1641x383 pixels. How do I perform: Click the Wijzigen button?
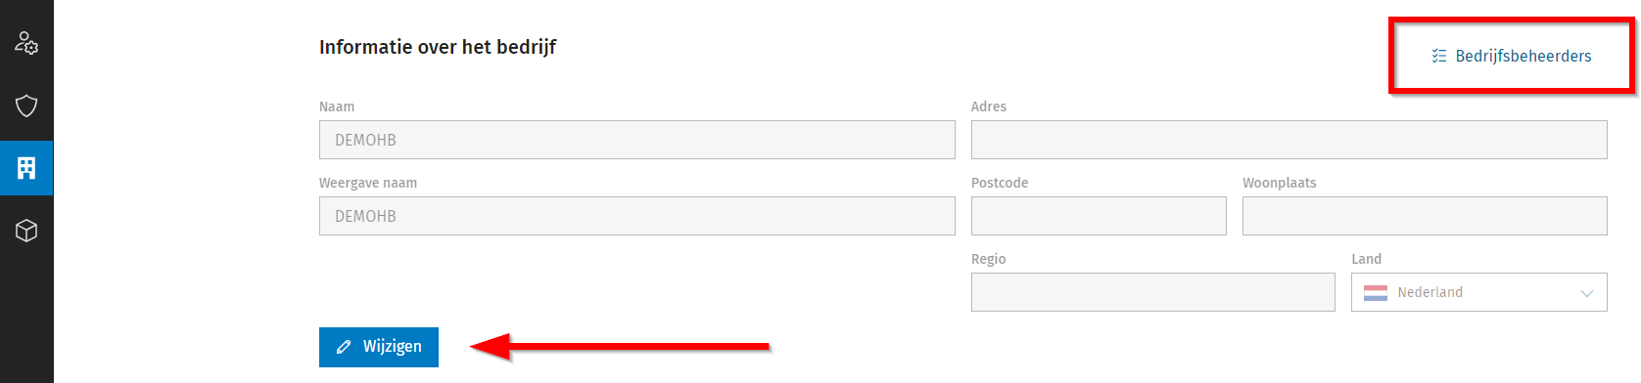coord(379,347)
